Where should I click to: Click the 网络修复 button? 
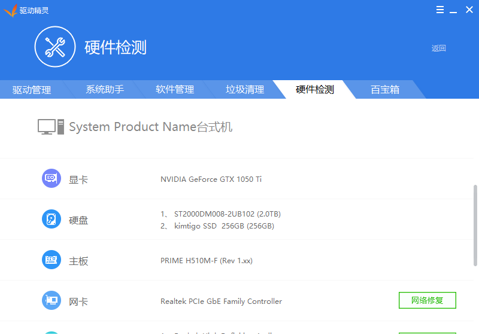[x=428, y=300]
